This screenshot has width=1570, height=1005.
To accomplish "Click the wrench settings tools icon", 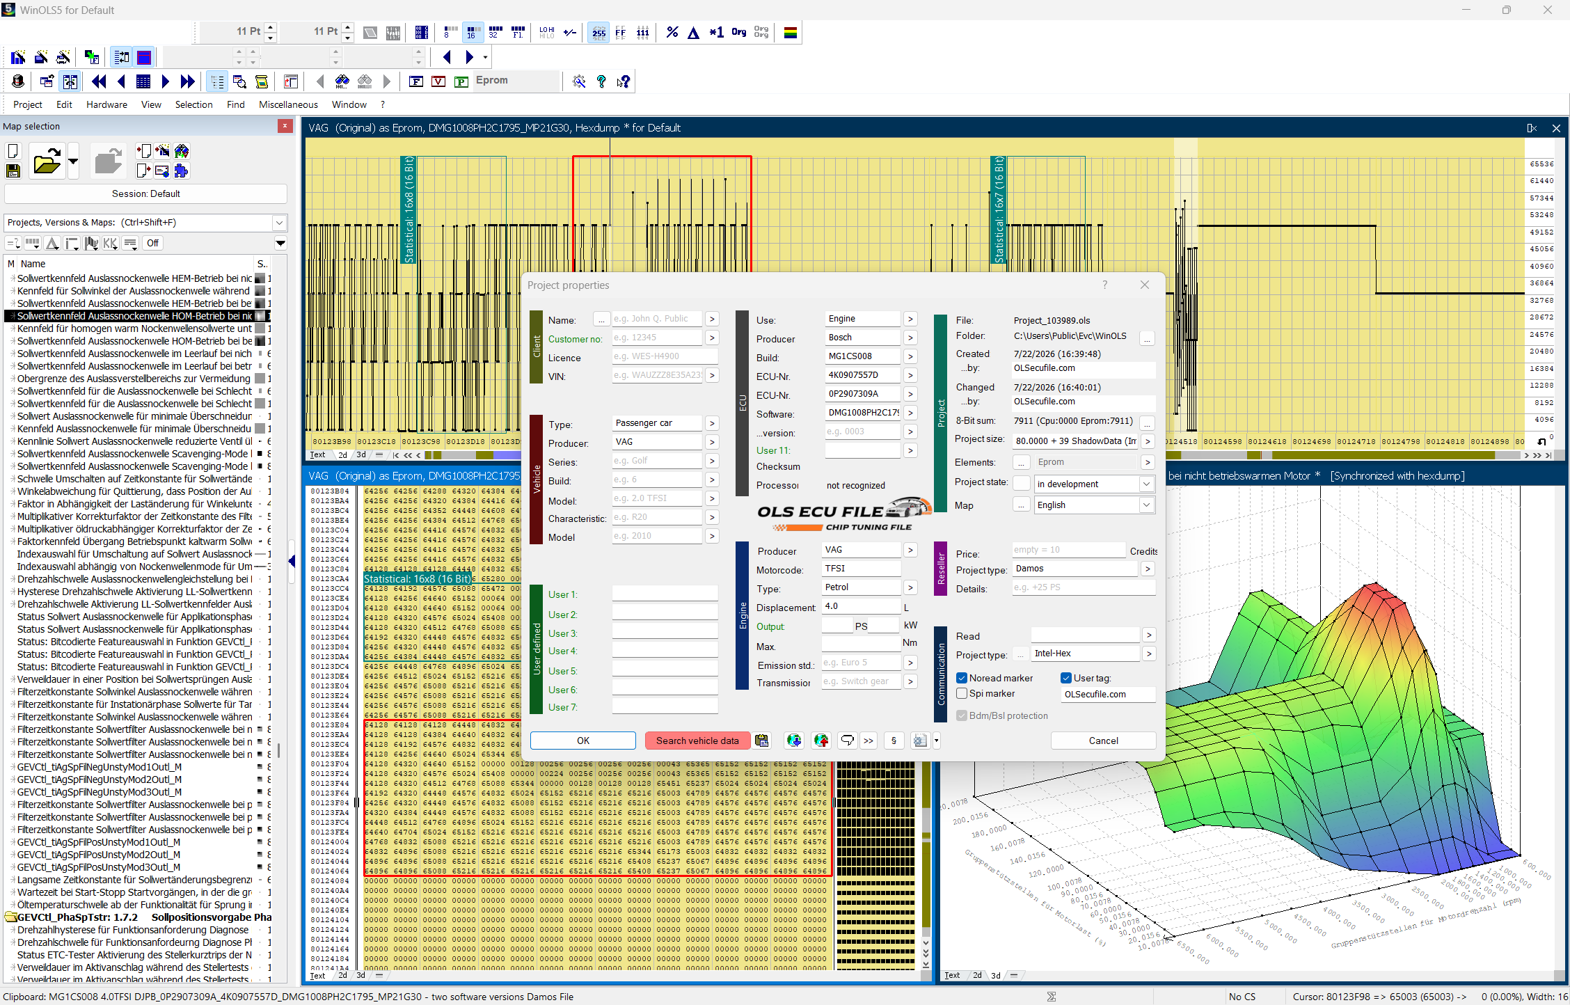I will pos(579,81).
